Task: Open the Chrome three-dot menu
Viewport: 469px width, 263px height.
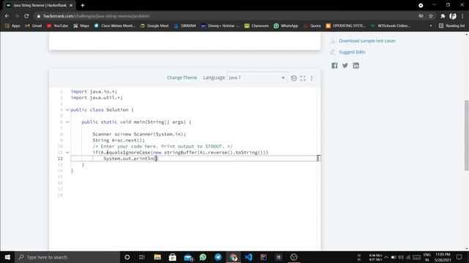Action: click(x=462, y=16)
